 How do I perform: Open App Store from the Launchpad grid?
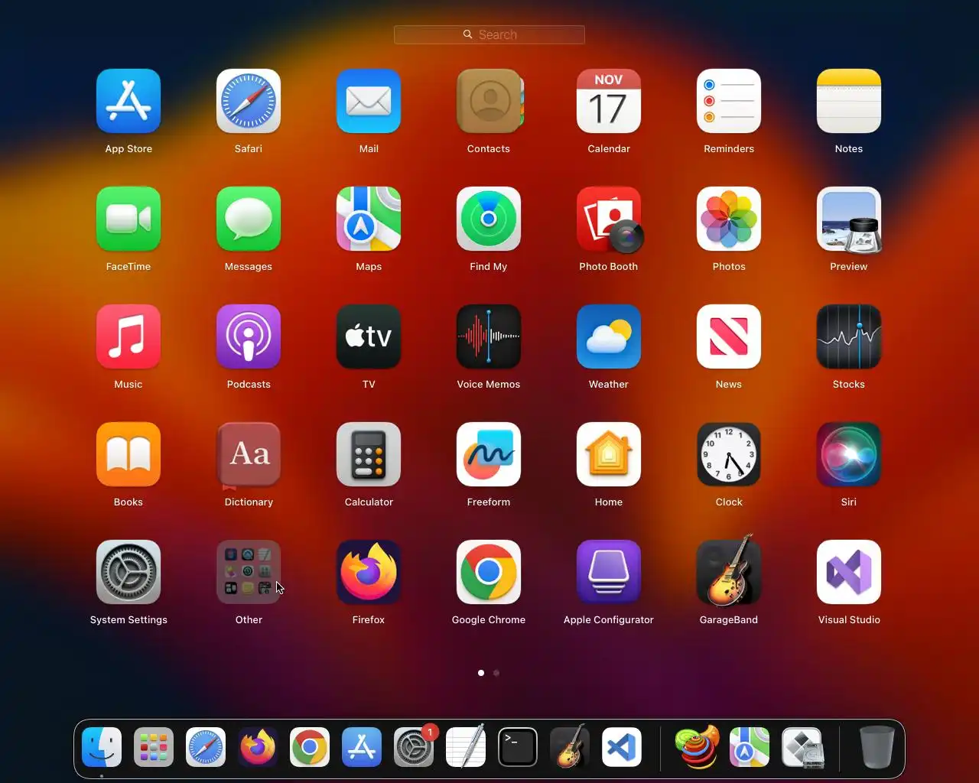pyautogui.click(x=128, y=101)
